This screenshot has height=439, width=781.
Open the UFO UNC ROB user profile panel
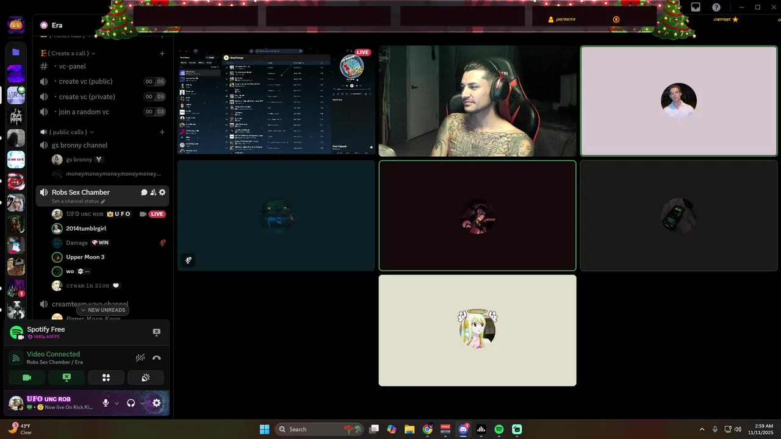click(x=52, y=403)
